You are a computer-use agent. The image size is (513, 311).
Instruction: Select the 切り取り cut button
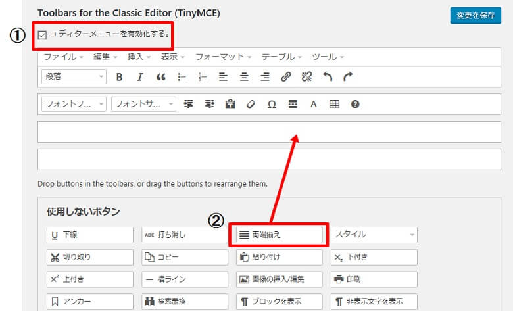pyautogui.click(x=90, y=257)
